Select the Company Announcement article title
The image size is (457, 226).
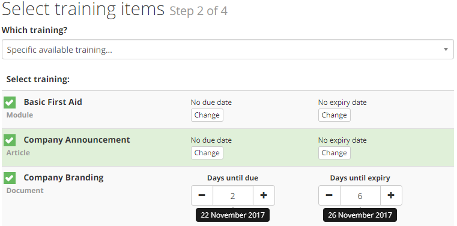(x=77, y=140)
